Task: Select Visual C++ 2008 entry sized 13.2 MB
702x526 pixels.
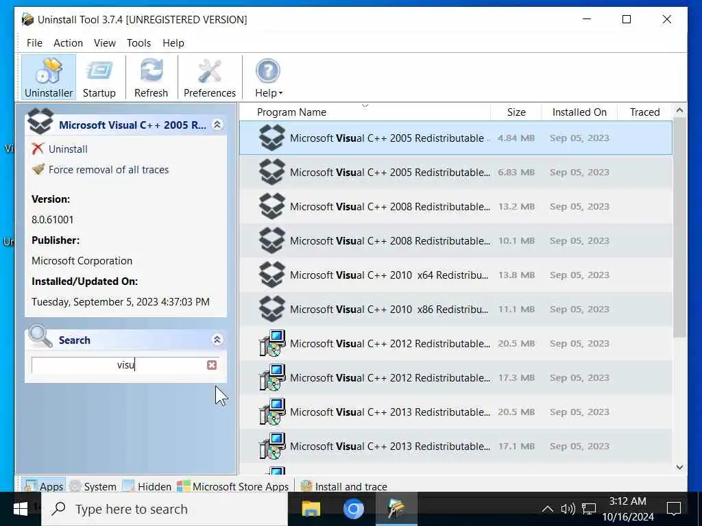Action: click(x=456, y=206)
